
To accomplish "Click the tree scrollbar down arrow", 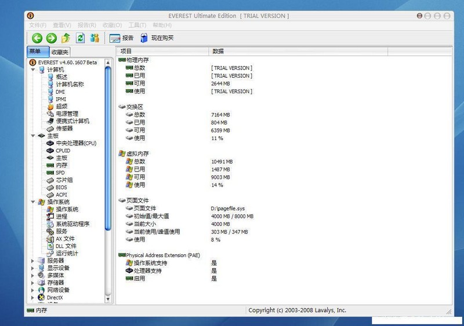I will [x=108, y=299].
